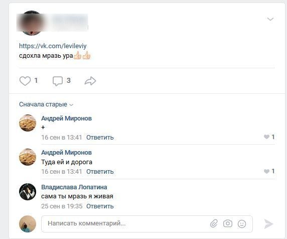287x239 pixels.
Task: Like the '+' comment by Андрей Миронов
Action: [266, 137]
